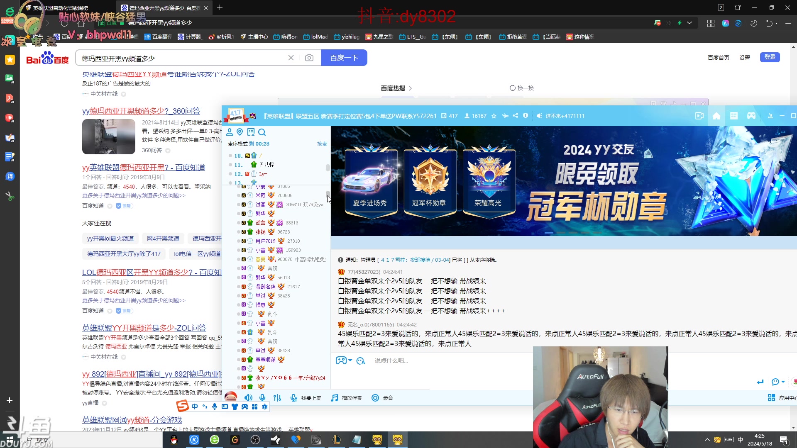Open the emoji/game picker dropdown in chat
Screen dimensions: 797x448
(x=344, y=360)
